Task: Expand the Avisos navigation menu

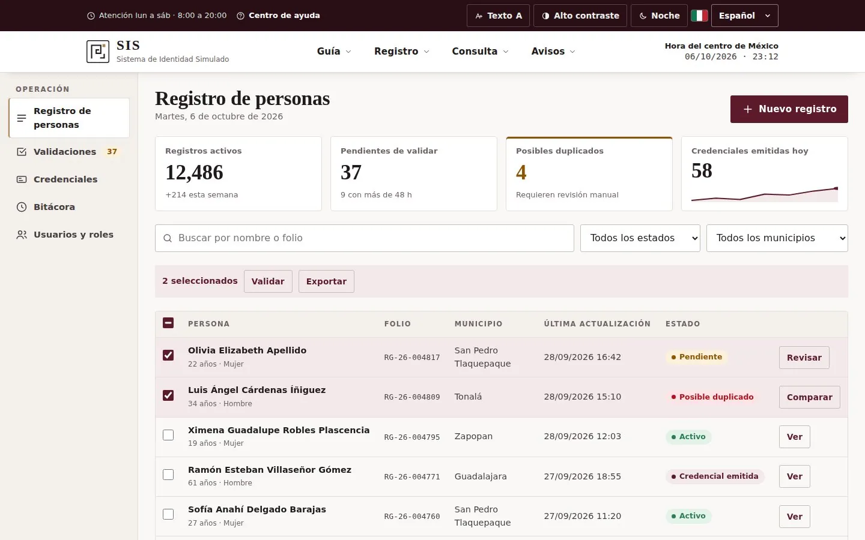Action: tap(553, 52)
